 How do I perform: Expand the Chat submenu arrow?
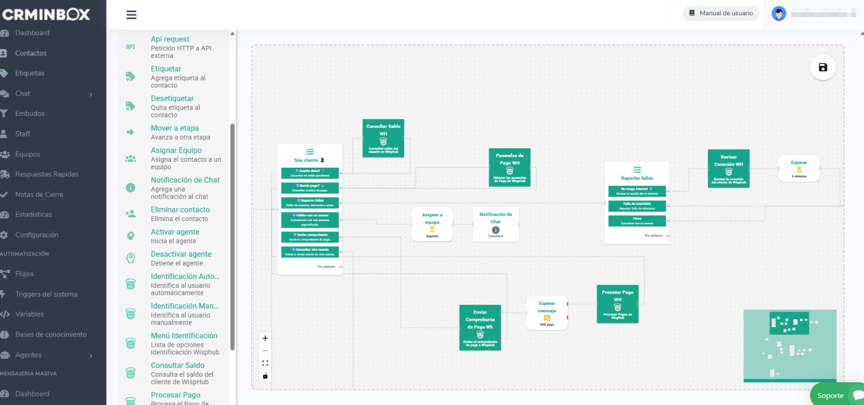tap(91, 94)
